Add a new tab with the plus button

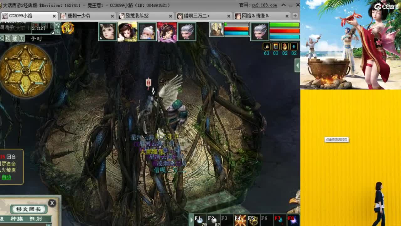click(x=295, y=16)
